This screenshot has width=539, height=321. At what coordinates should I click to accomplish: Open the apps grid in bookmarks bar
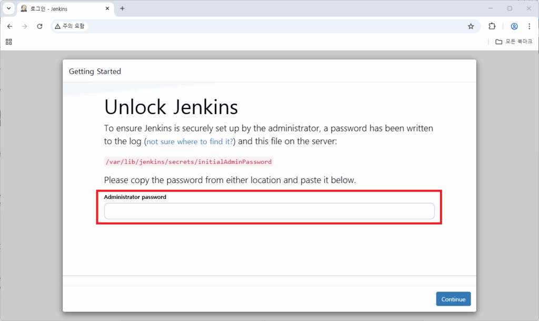[9, 42]
